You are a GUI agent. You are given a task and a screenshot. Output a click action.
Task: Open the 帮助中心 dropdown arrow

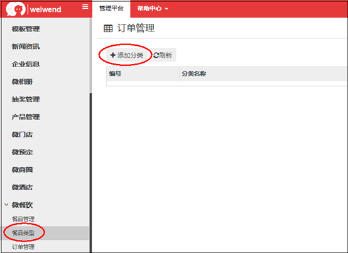pos(166,9)
